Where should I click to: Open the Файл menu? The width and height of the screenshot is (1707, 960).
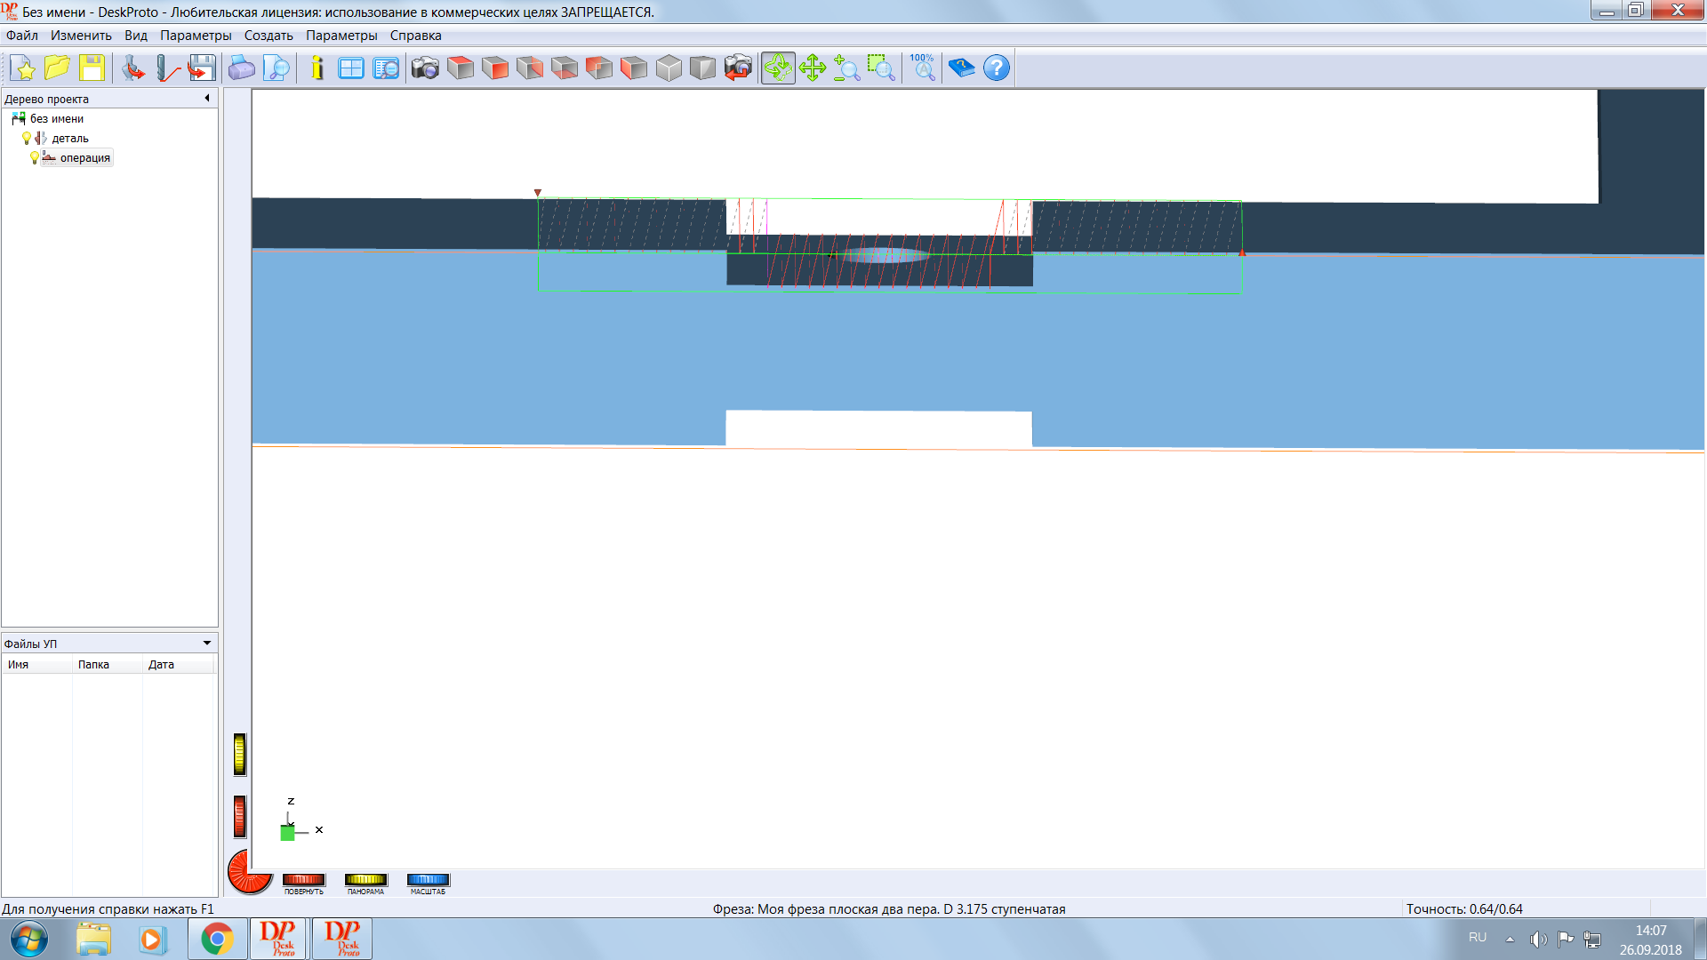(22, 36)
